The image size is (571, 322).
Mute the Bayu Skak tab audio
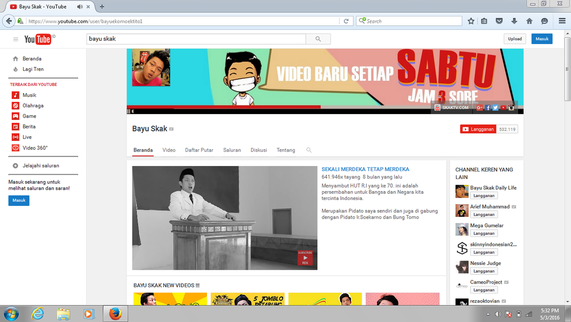pos(80,7)
